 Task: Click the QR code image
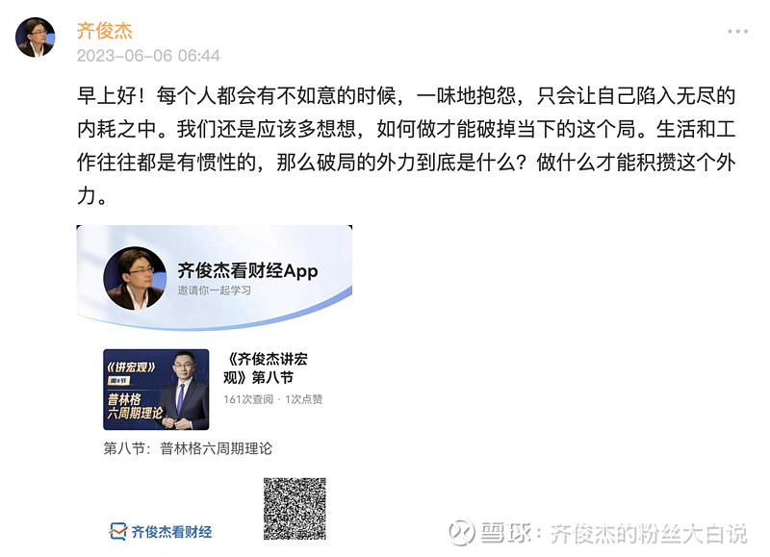coord(295,508)
